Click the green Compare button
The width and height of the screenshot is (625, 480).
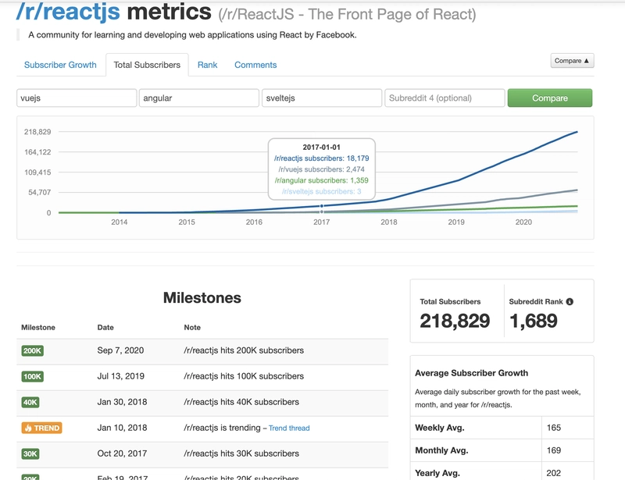coord(550,98)
